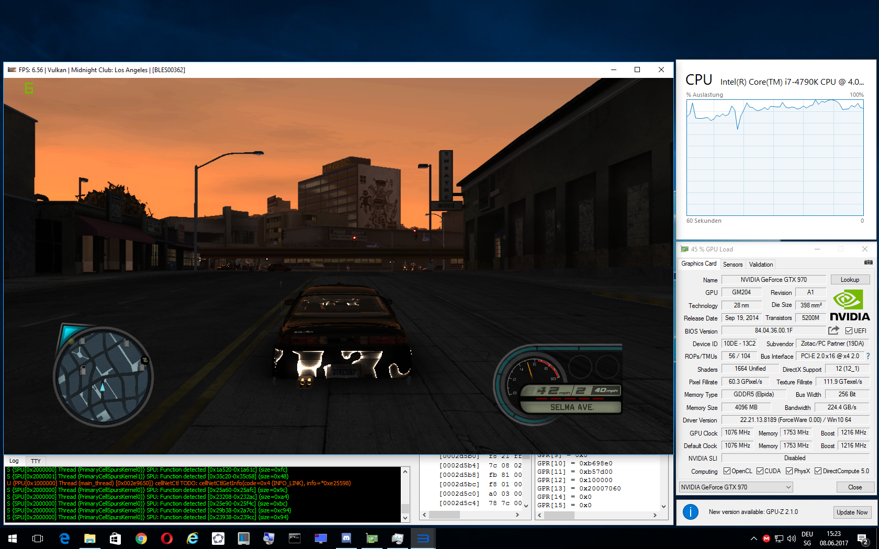This screenshot has width=879, height=549.
Task: Switch to the Sensors tab
Action: [732, 265]
